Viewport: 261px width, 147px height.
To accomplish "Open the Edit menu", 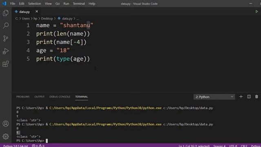I will pos(22,4).
